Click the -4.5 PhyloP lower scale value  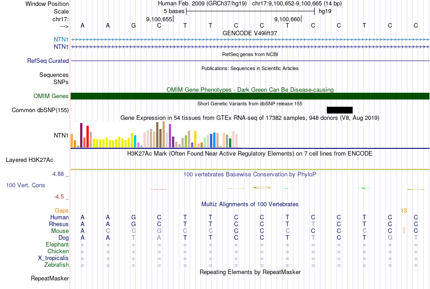pos(59,197)
